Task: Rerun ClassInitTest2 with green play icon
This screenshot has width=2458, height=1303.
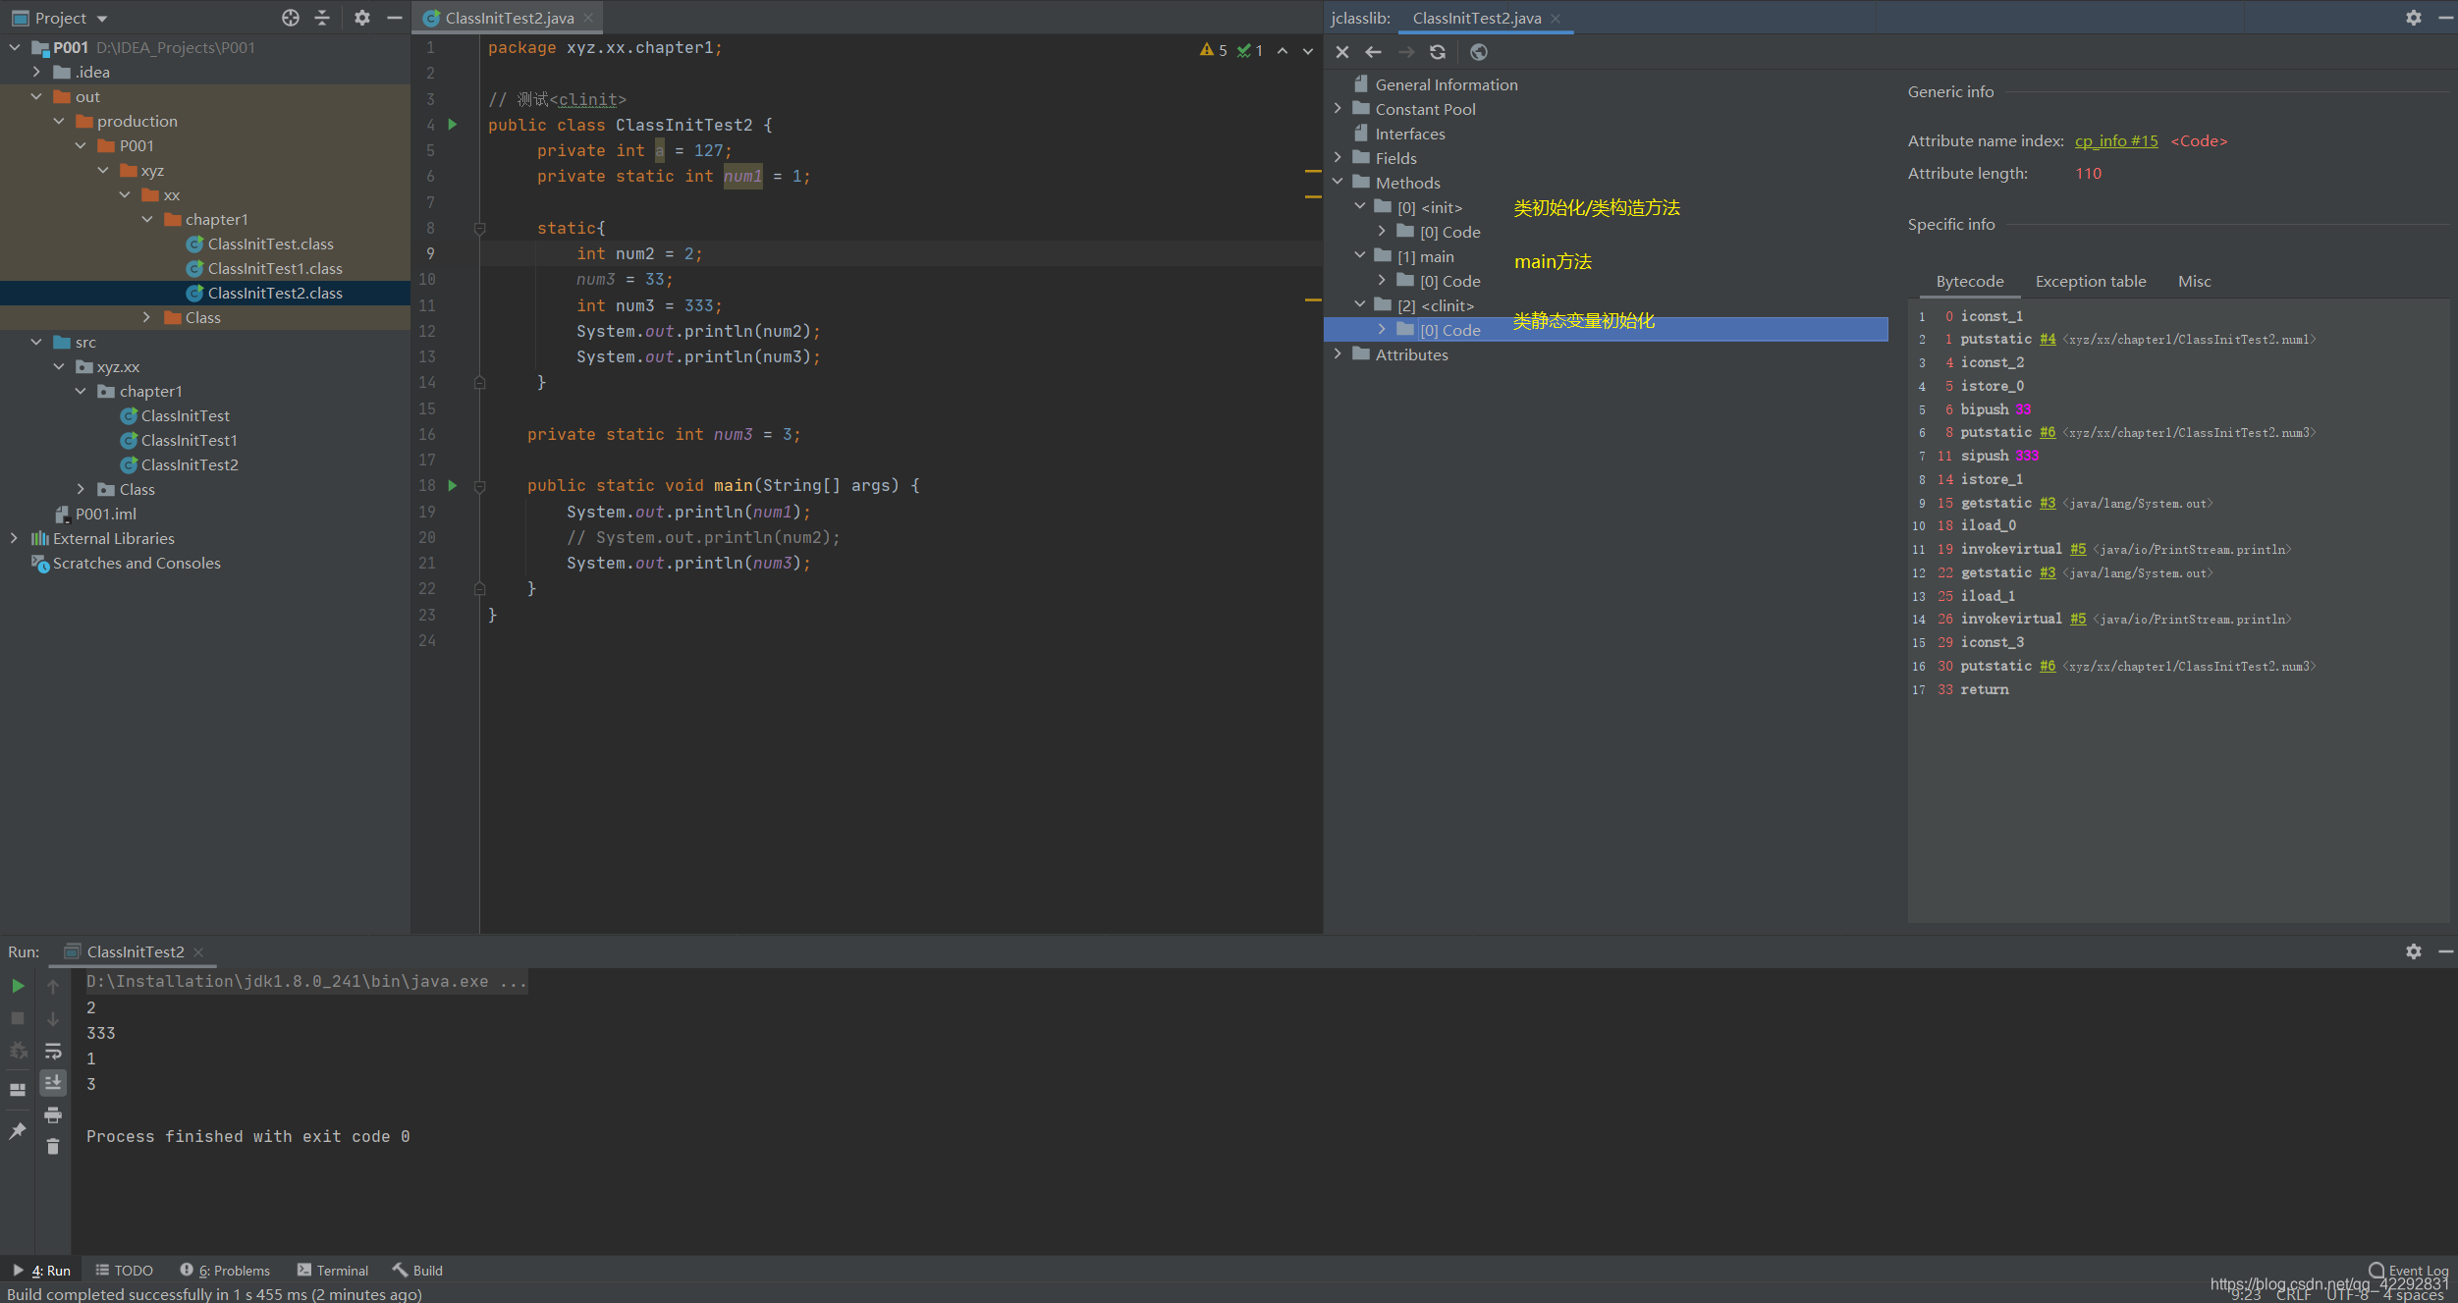Action: pos(18,986)
